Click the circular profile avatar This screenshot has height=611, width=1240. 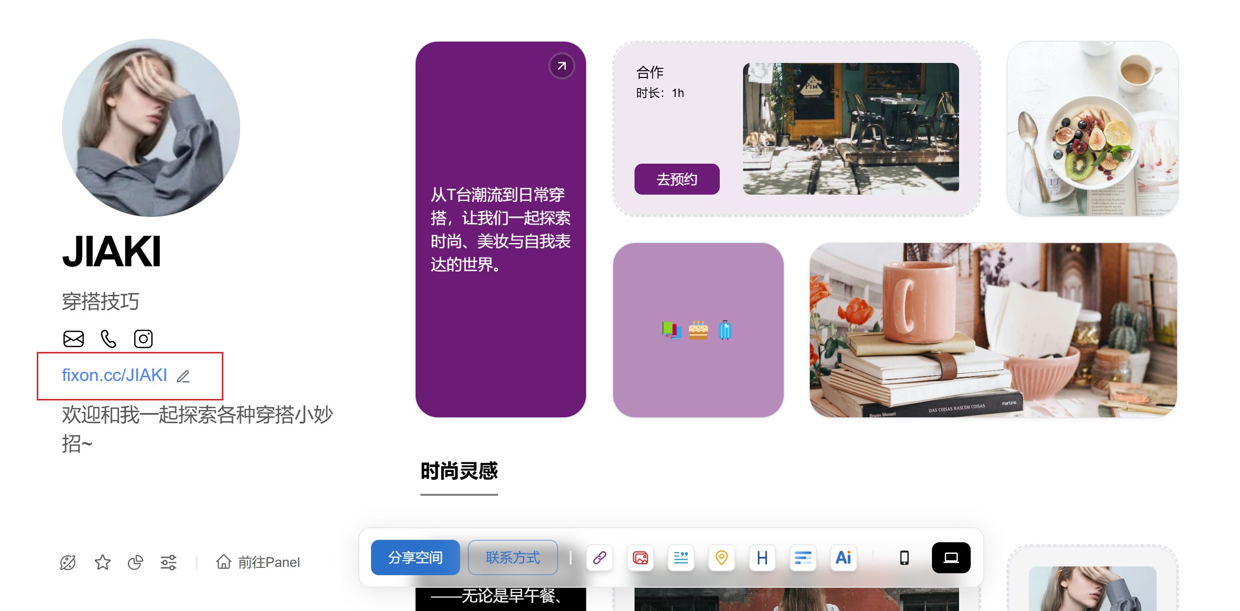151,128
